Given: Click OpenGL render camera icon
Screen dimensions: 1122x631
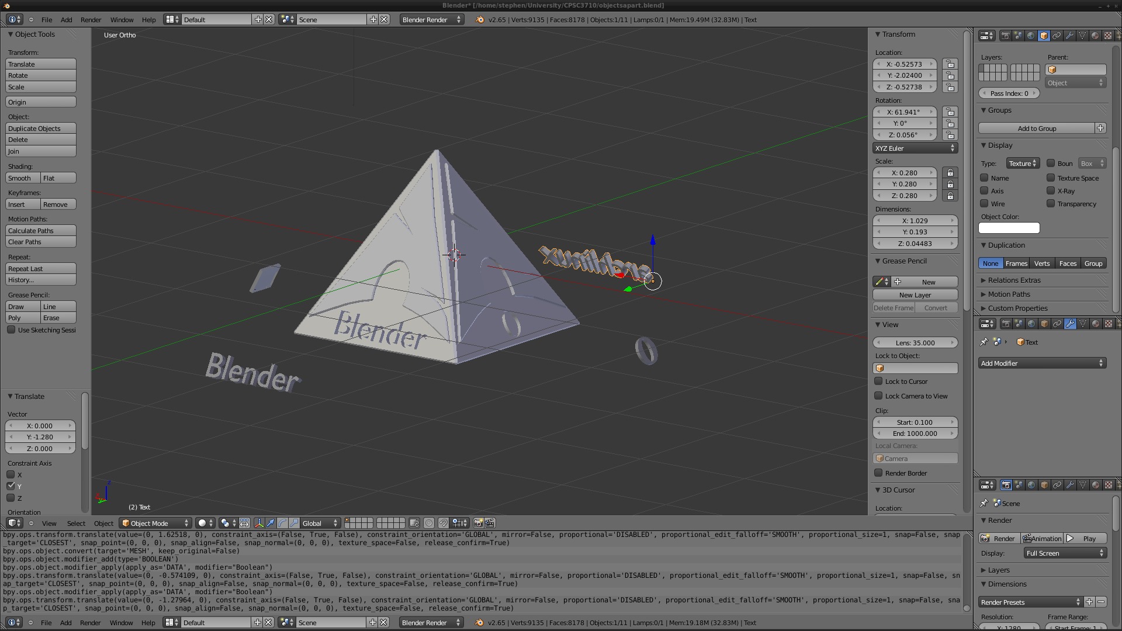Looking at the screenshot, I should click(x=478, y=523).
